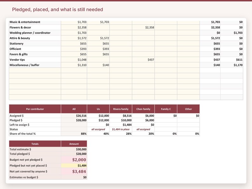Click the $30,000 total estimate value
The width and height of the screenshot is (252, 189).
pos(81,149)
